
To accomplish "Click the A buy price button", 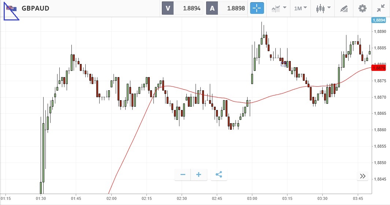I will pos(212,8).
